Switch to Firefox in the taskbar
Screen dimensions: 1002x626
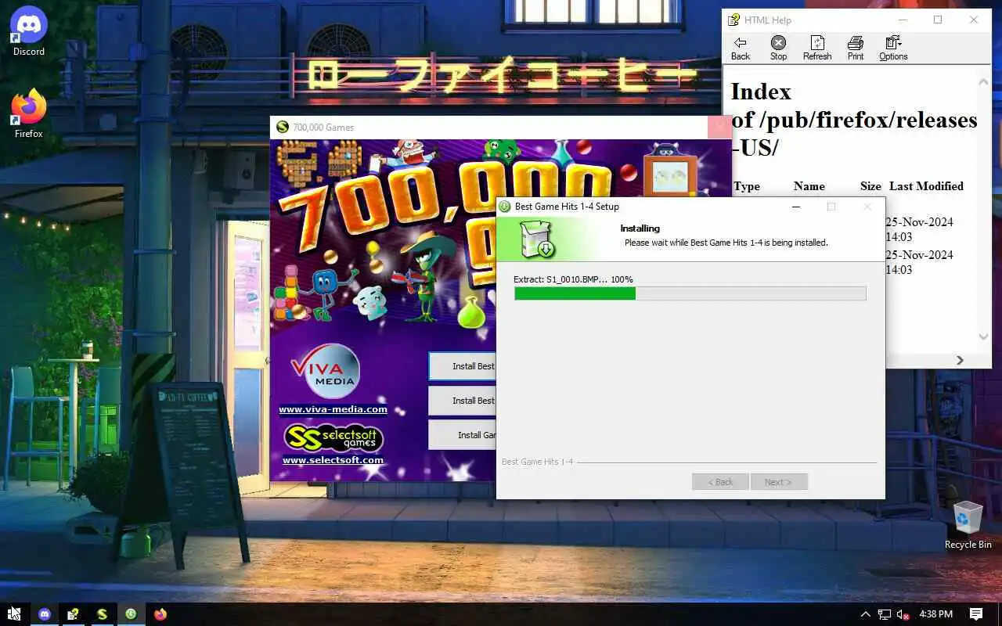tap(160, 614)
